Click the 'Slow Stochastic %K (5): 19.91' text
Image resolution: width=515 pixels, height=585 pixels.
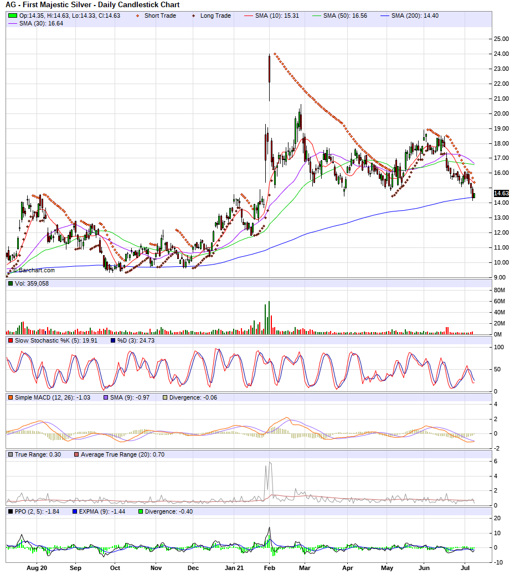(56, 340)
